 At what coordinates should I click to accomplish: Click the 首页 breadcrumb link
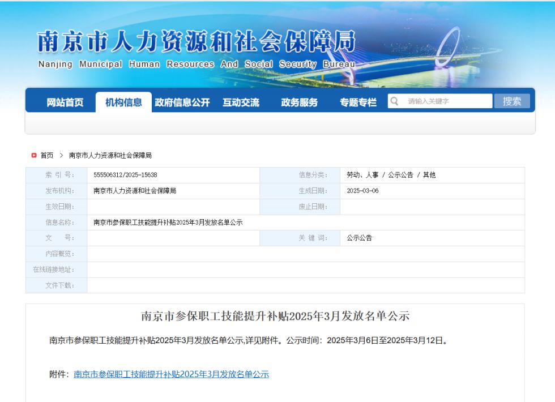tap(47, 155)
